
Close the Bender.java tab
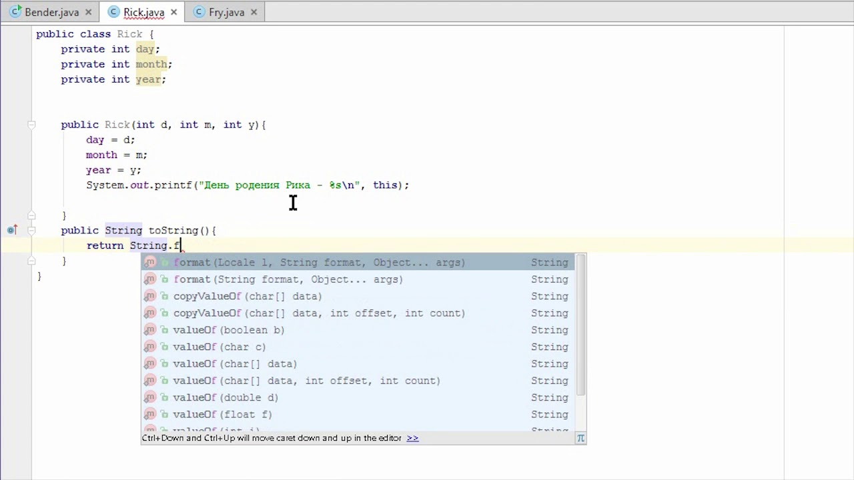coord(88,12)
